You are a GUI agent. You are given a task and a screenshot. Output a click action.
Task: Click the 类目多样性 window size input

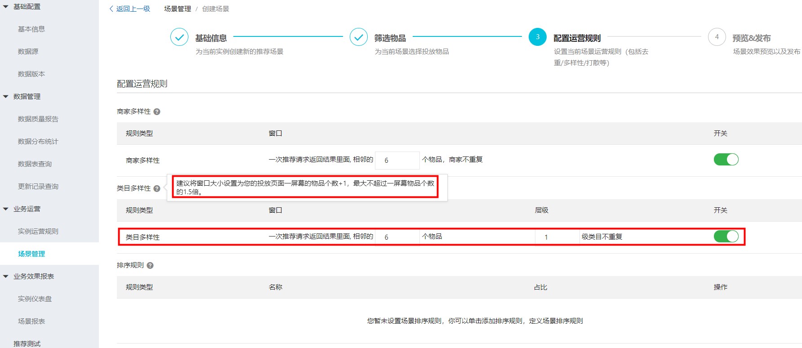pos(397,237)
